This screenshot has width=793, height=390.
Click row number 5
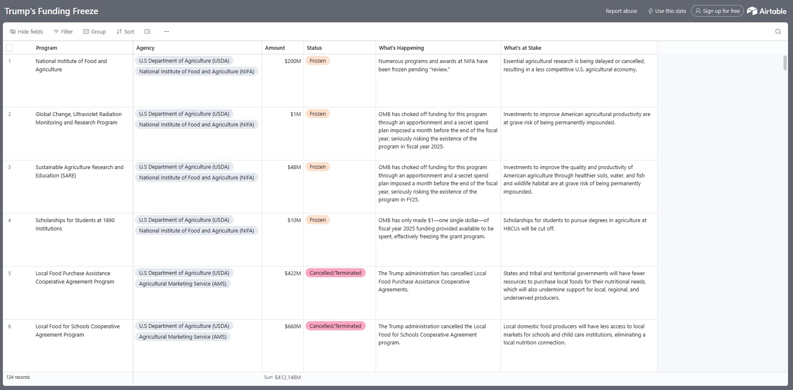10,274
